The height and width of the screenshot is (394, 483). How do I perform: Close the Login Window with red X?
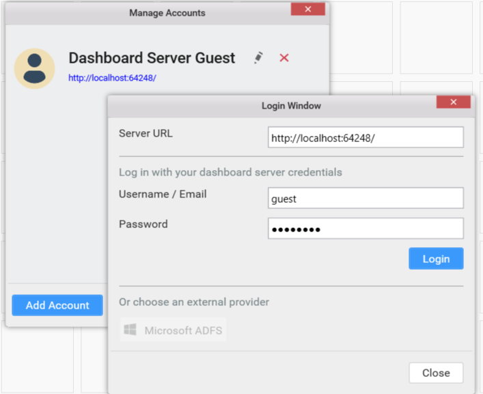pos(454,102)
